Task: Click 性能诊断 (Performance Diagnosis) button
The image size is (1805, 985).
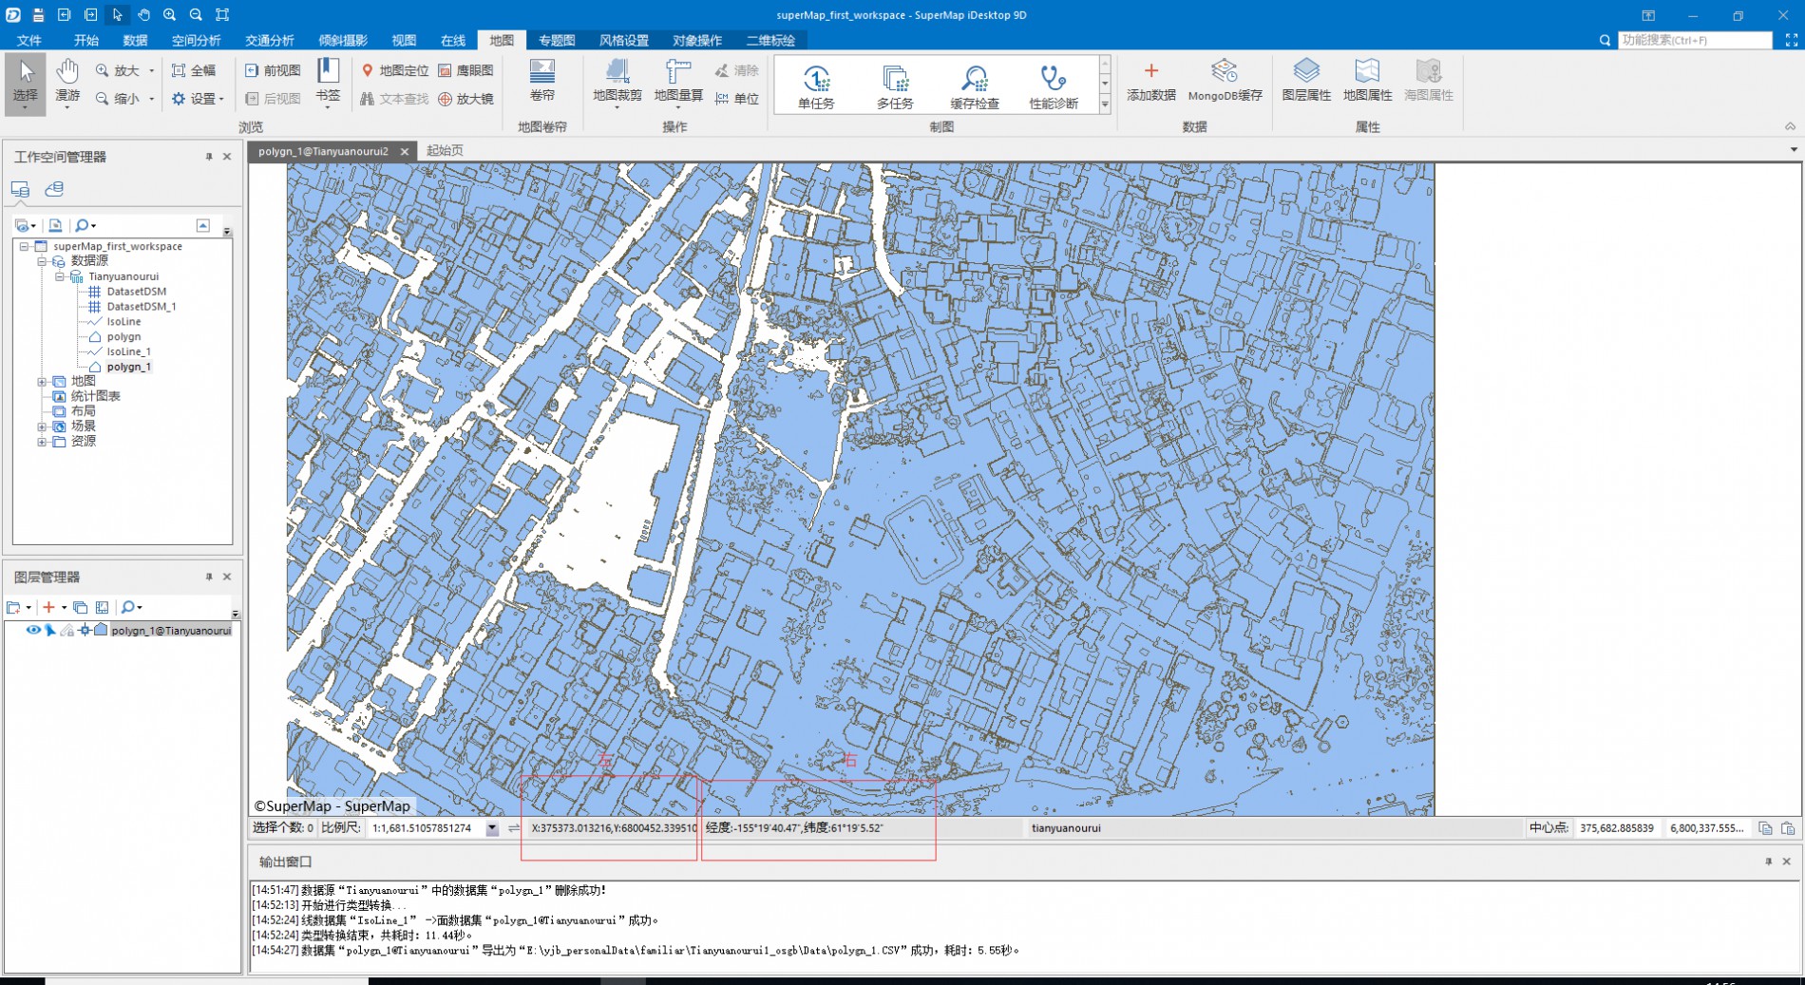Action: click(x=1054, y=86)
